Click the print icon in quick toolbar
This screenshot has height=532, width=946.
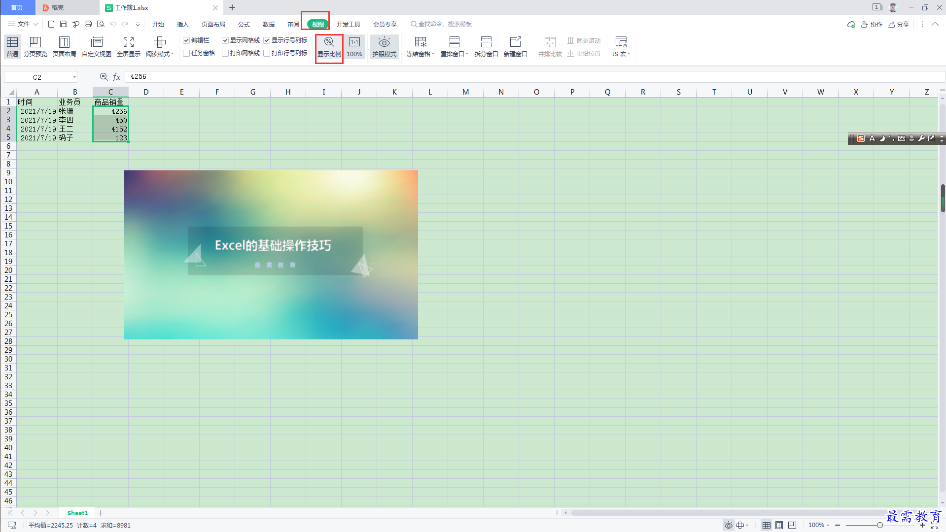[x=88, y=24]
